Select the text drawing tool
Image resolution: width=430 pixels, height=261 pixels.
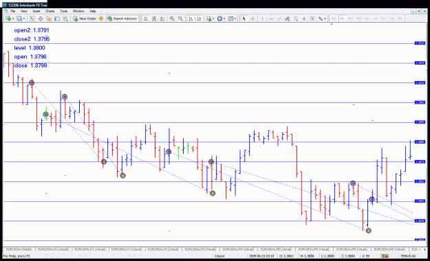point(304,19)
